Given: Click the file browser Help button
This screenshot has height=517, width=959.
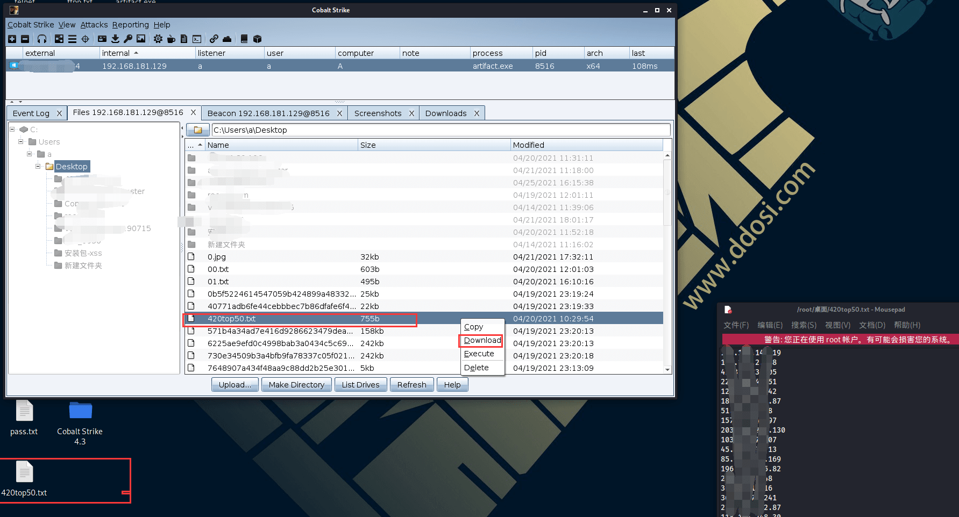Looking at the screenshot, I should point(452,385).
